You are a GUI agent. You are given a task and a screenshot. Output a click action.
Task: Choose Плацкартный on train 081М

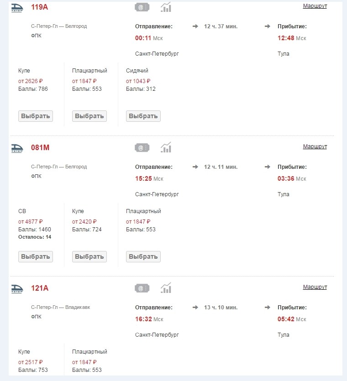click(143, 256)
